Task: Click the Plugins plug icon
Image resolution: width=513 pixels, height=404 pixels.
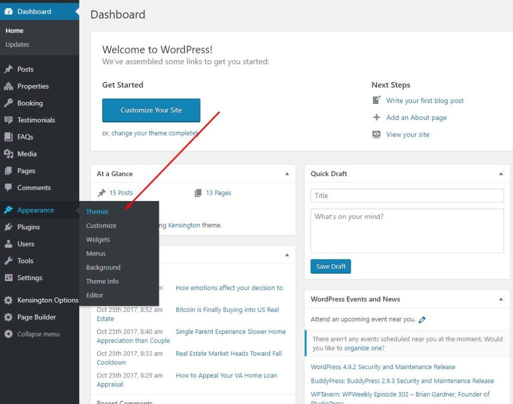Action: point(9,227)
